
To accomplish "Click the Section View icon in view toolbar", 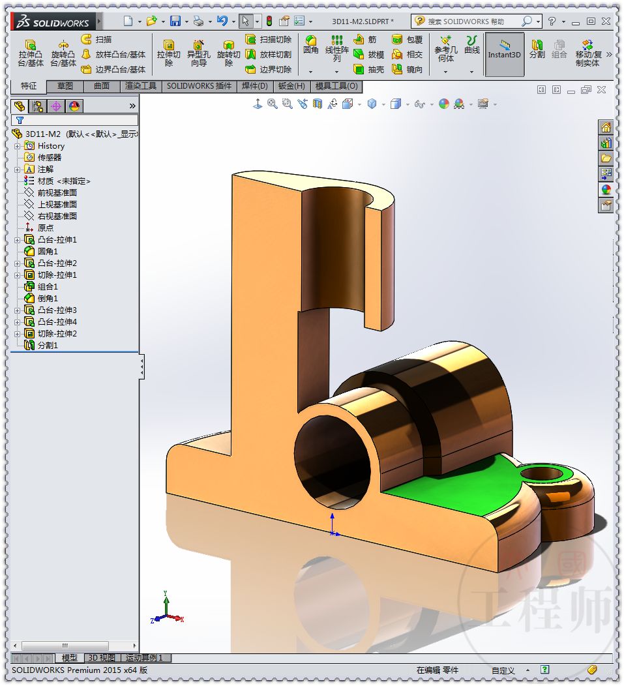I will pyautogui.click(x=318, y=104).
